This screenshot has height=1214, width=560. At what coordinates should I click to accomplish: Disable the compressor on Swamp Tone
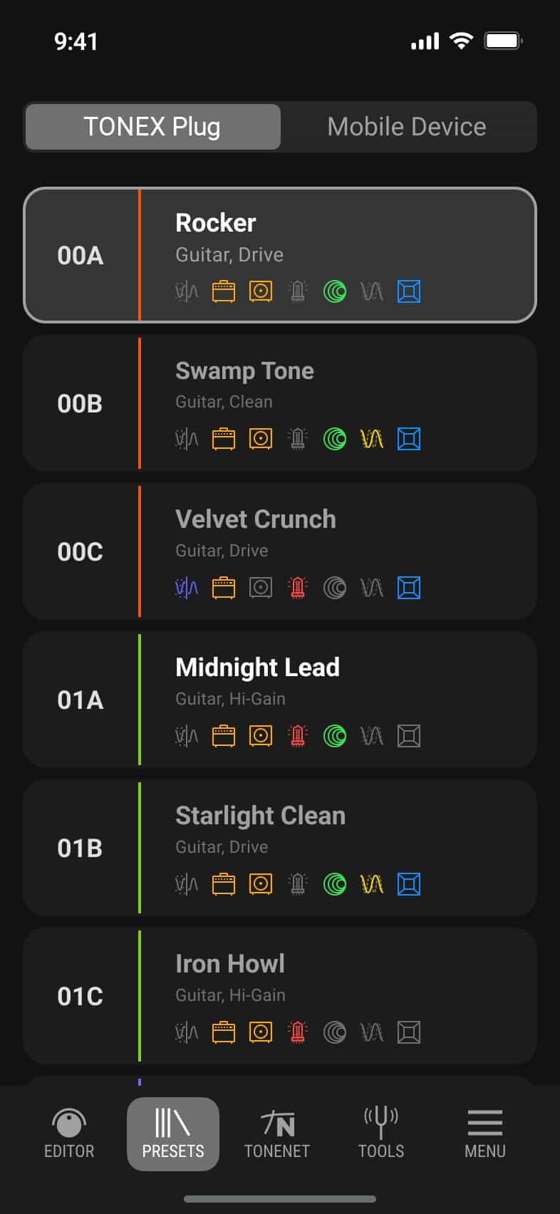[x=334, y=439]
